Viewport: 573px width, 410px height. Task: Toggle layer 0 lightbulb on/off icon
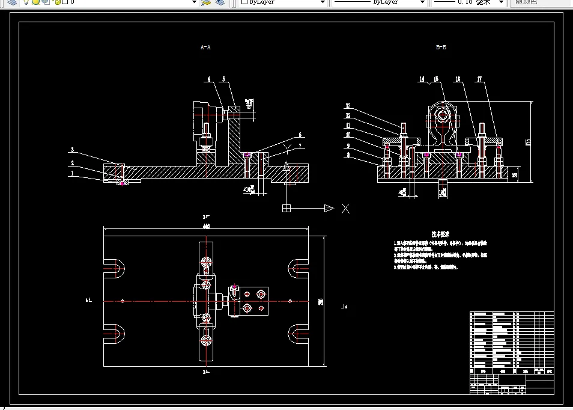click(x=26, y=2)
